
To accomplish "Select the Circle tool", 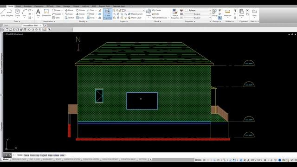I will click(x=18, y=13).
